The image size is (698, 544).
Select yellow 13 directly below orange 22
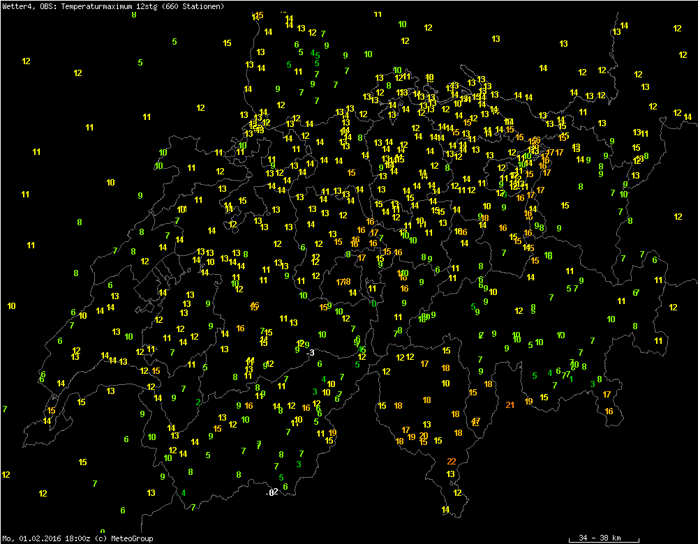click(451, 474)
